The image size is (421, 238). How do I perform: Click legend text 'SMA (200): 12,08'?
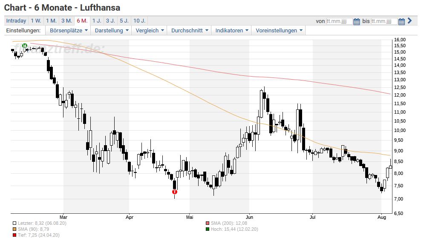229,223
